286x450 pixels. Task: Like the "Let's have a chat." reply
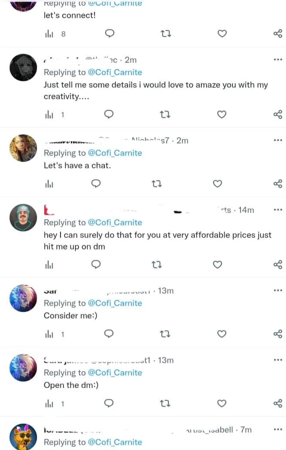coord(217,184)
